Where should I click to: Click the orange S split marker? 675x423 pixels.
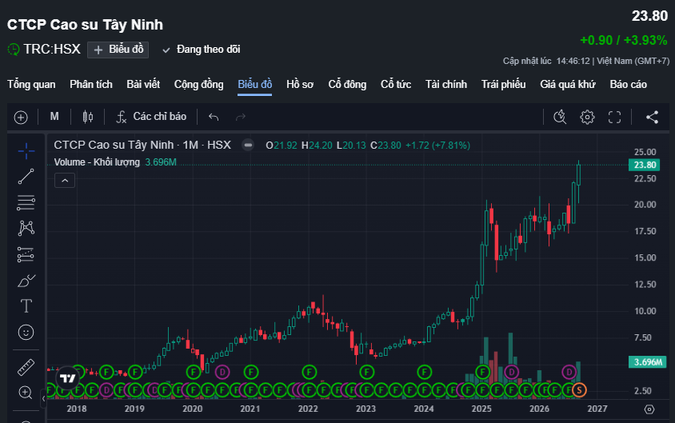pos(579,390)
